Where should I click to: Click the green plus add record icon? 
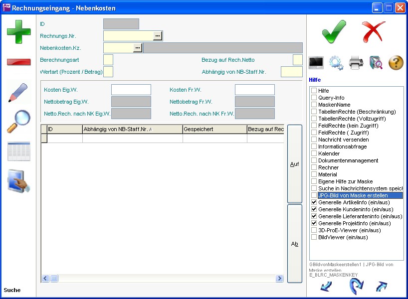(18, 31)
